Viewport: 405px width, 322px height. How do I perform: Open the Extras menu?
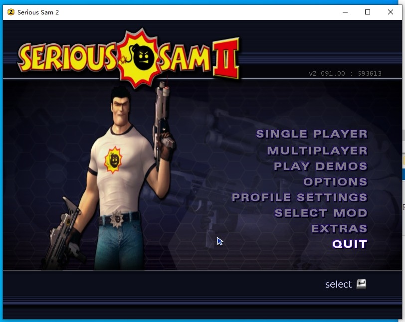pyautogui.click(x=339, y=228)
